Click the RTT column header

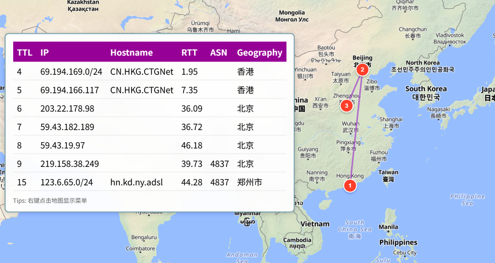pos(189,52)
